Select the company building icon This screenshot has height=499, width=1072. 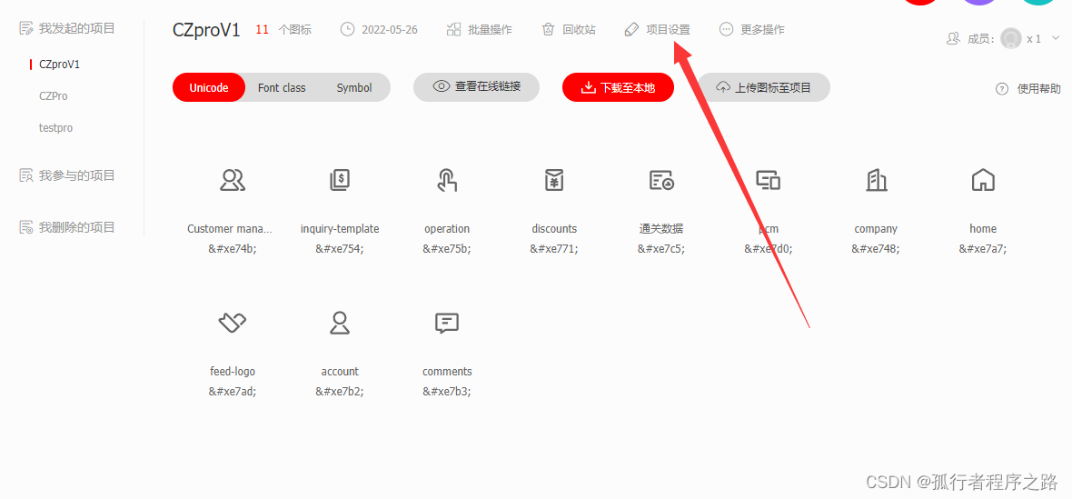pyautogui.click(x=876, y=180)
